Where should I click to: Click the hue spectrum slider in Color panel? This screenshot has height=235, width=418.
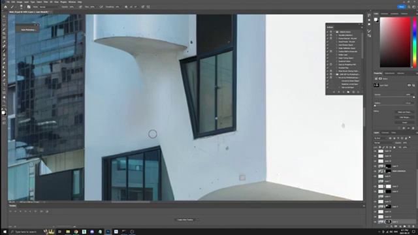(415, 42)
